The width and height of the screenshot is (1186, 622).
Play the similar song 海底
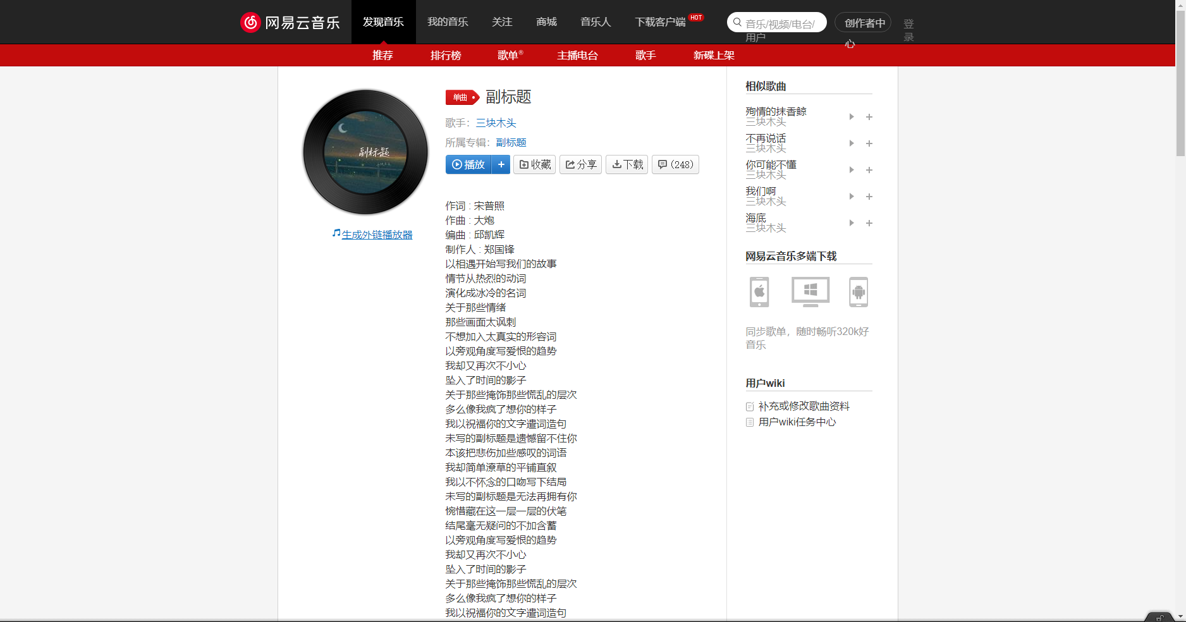click(851, 223)
